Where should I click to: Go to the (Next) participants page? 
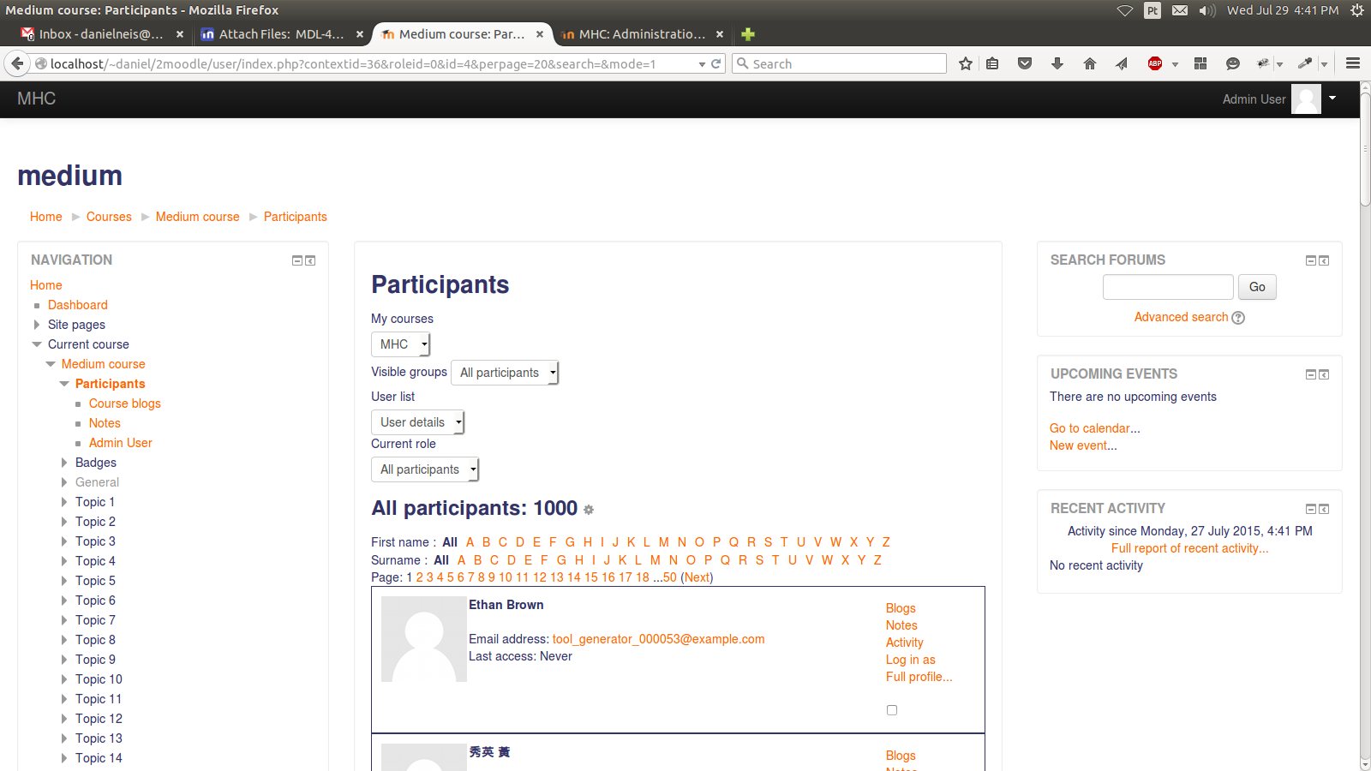(697, 577)
